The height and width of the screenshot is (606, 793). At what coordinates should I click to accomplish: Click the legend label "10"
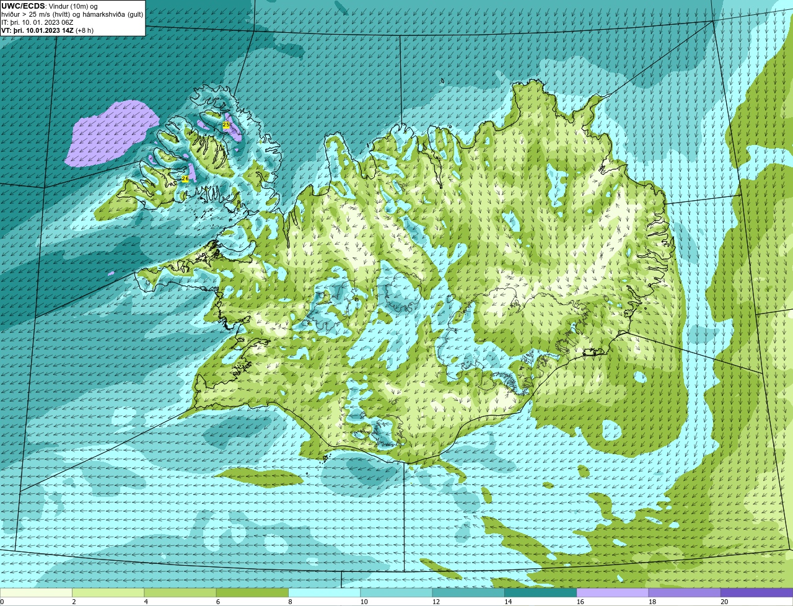364,602
